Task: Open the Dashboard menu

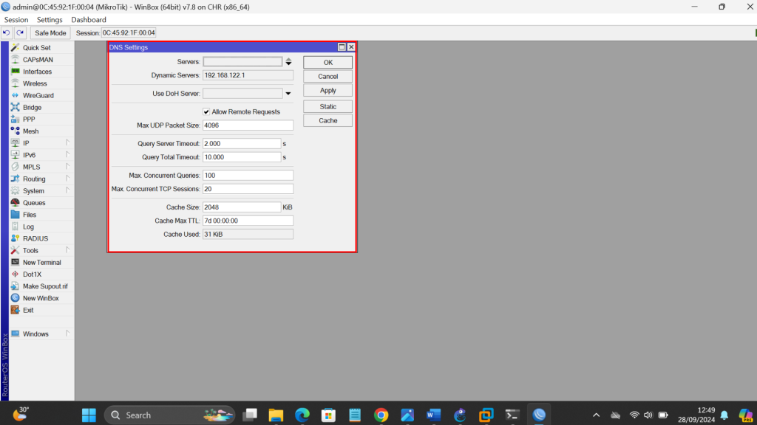Action: (89, 20)
